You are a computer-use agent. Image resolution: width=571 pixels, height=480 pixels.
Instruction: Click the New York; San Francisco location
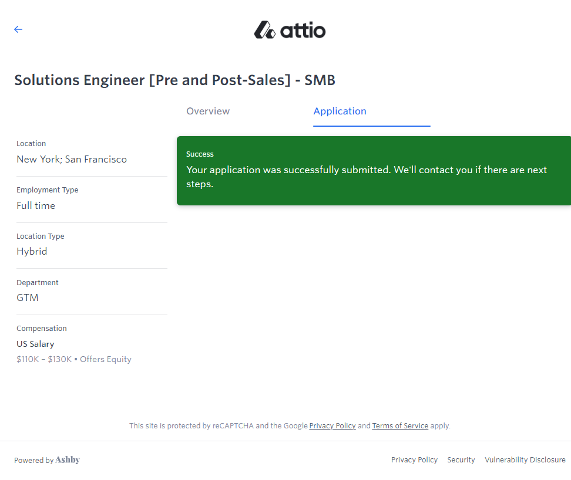coord(72,160)
